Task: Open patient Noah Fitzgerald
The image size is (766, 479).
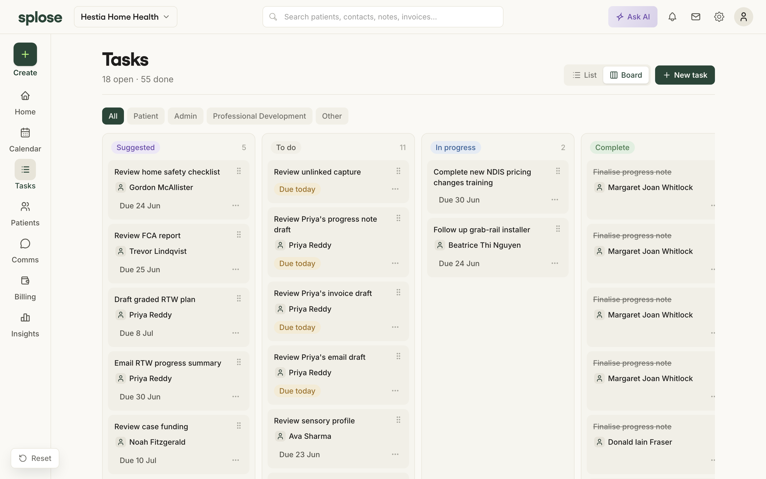Action: tap(157, 442)
